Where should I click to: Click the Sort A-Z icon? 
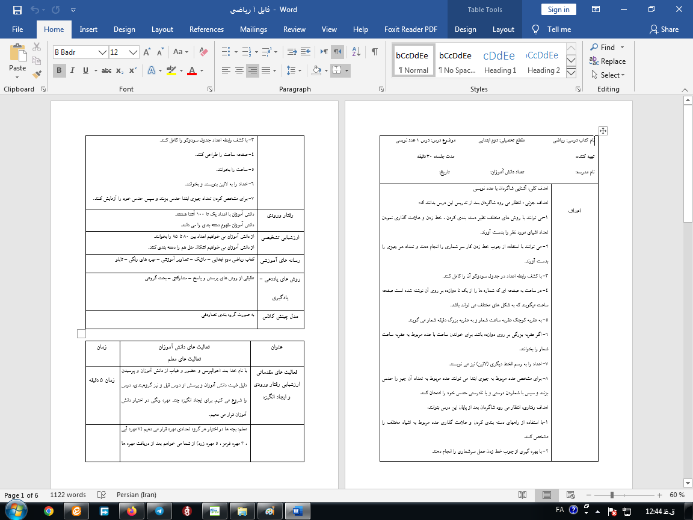356,52
